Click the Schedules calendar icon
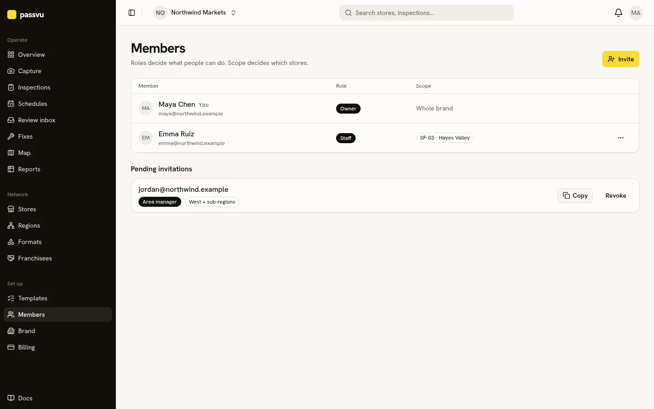Image resolution: width=654 pixels, height=409 pixels. 11,104
